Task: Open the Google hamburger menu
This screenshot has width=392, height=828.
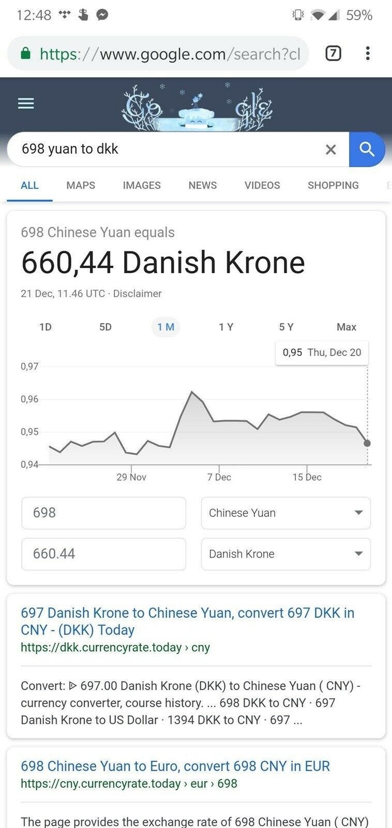Action: coord(26,103)
